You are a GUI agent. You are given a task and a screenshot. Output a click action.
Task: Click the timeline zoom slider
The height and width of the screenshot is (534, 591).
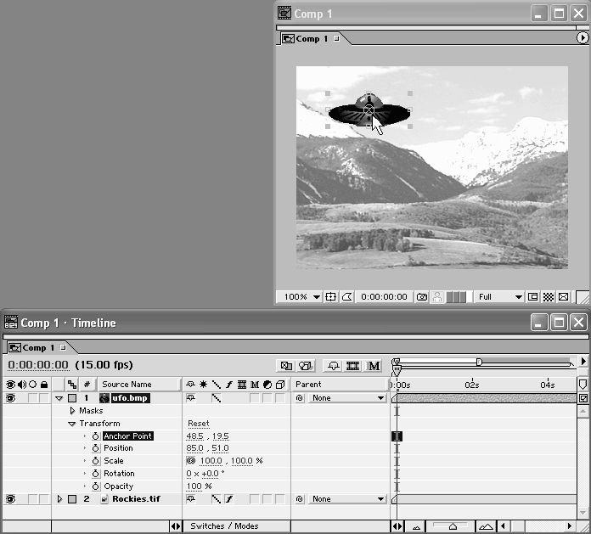pos(453,526)
